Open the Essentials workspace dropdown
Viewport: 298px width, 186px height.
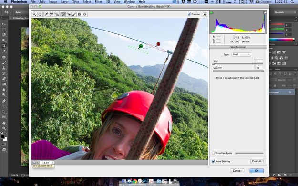tap(285, 12)
